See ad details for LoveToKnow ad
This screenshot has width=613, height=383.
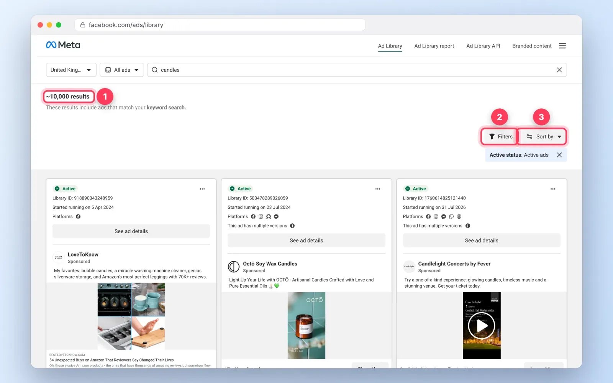(x=131, y=231)
